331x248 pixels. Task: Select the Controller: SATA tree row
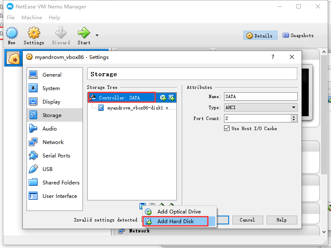[132, 98]
